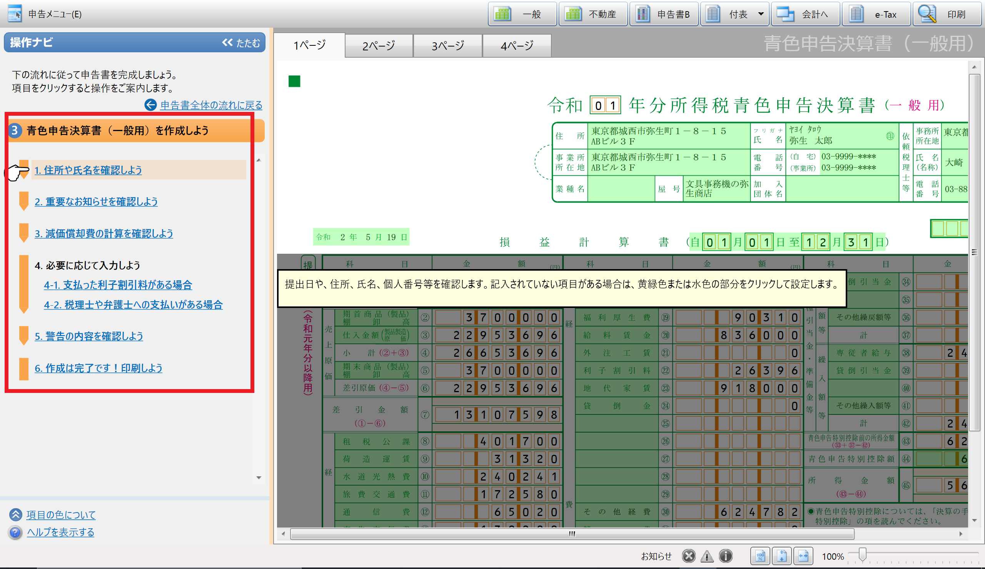Set zoom to 100% with page icon
This screenshot has height=569, width=985.
pos(760,556)
